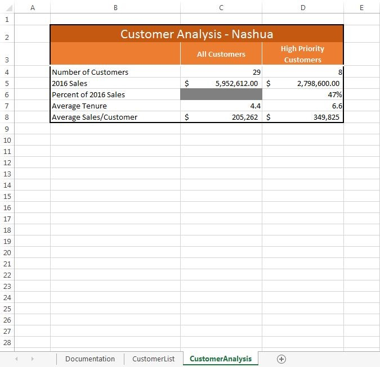Click the Select All corner triangle

pos(9,8)
